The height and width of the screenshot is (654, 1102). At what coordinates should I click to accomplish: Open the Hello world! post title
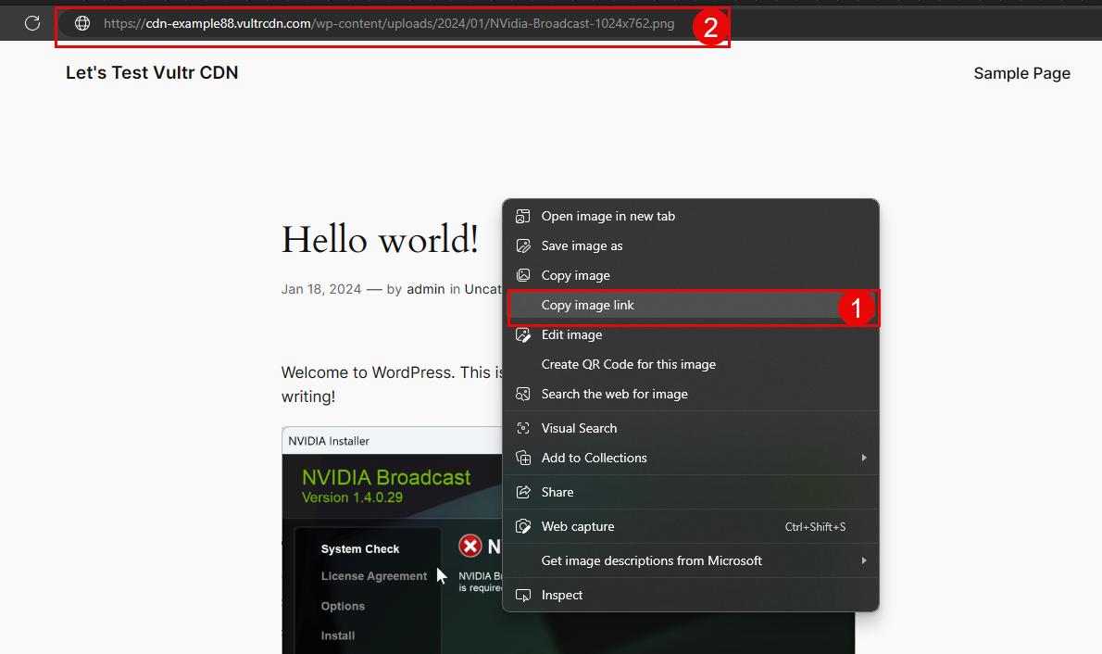coord(380,239)
